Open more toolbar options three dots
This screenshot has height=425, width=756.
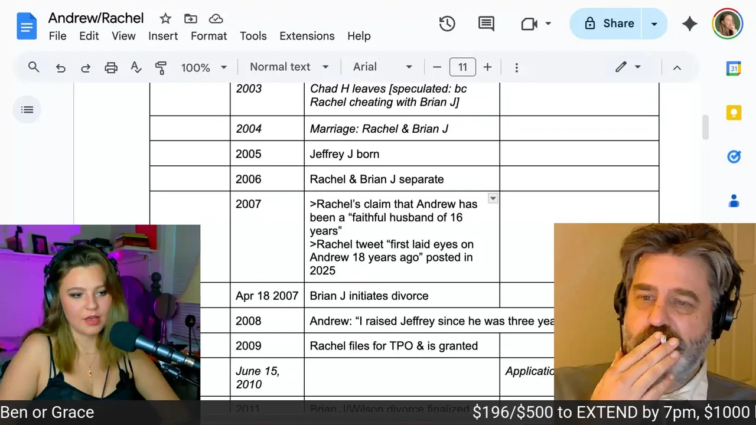516,67
